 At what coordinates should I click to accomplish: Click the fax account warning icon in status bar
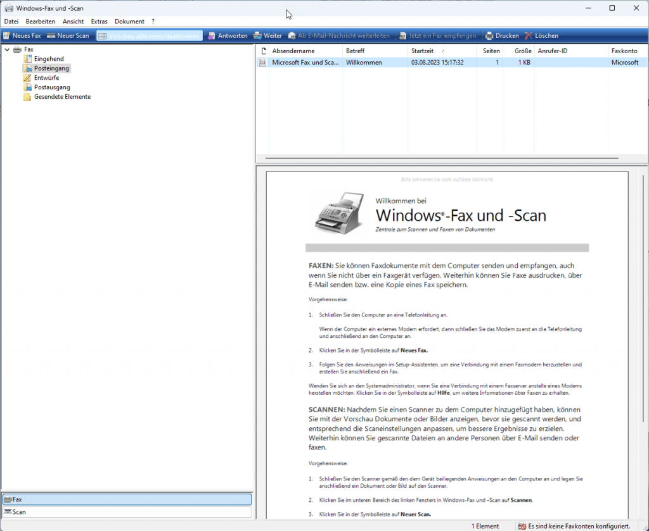coord(521,526)
